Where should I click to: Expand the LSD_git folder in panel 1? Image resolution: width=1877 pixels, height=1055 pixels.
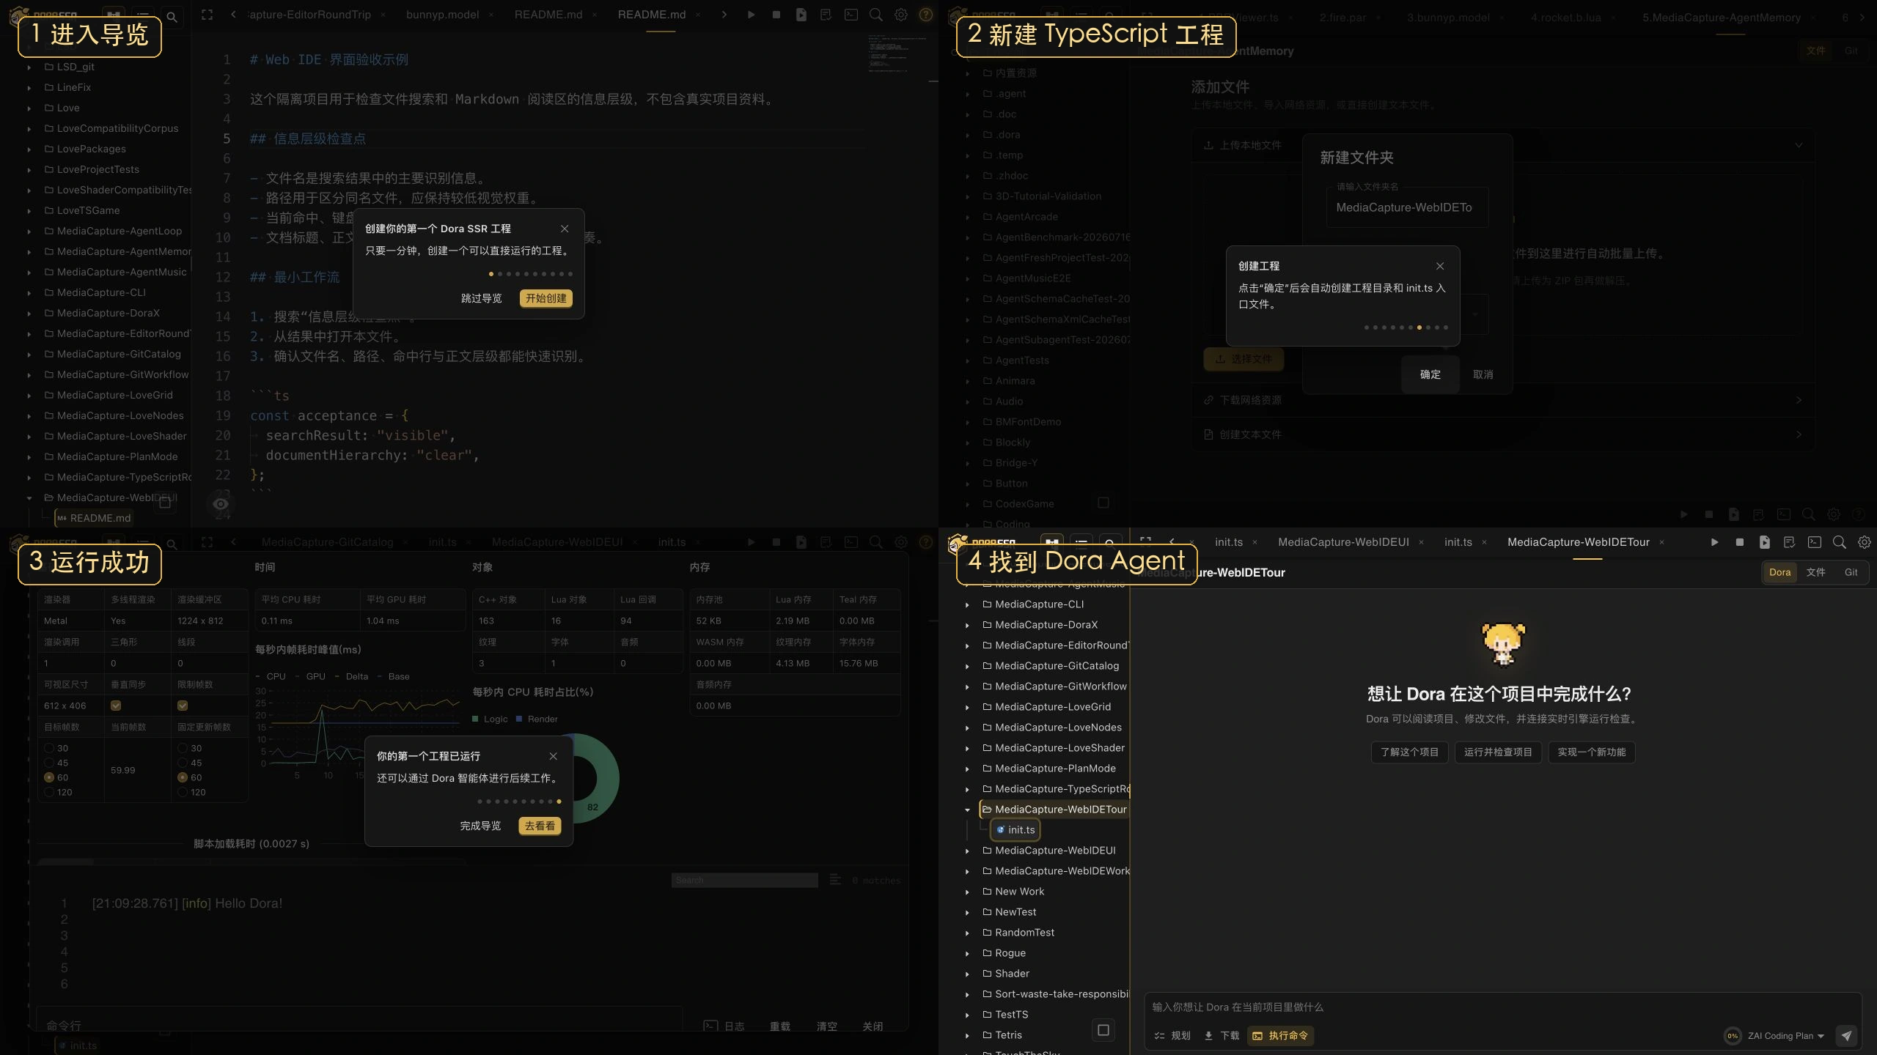(29, 67)
